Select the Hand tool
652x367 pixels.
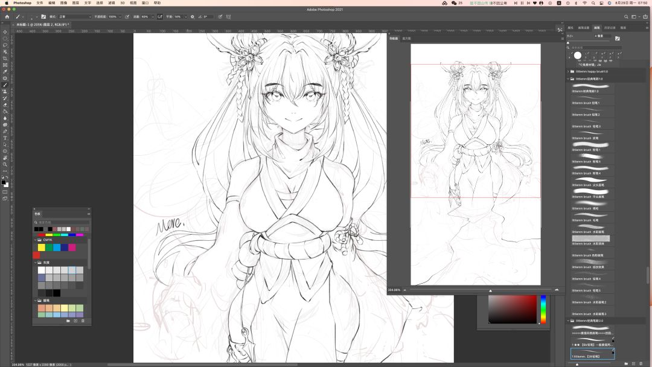point(5,158)
